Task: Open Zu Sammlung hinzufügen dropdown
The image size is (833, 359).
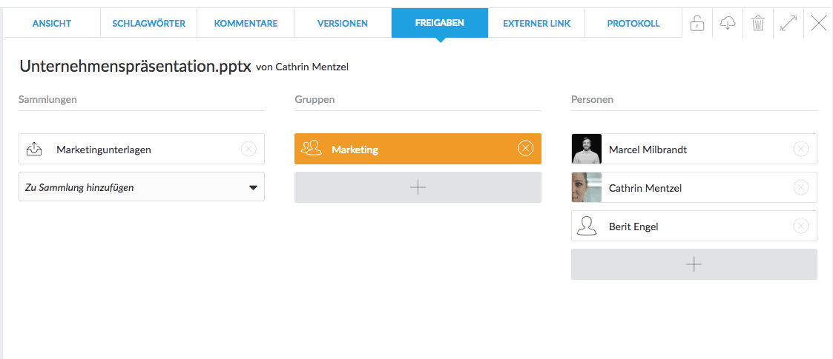Action: 142,187
